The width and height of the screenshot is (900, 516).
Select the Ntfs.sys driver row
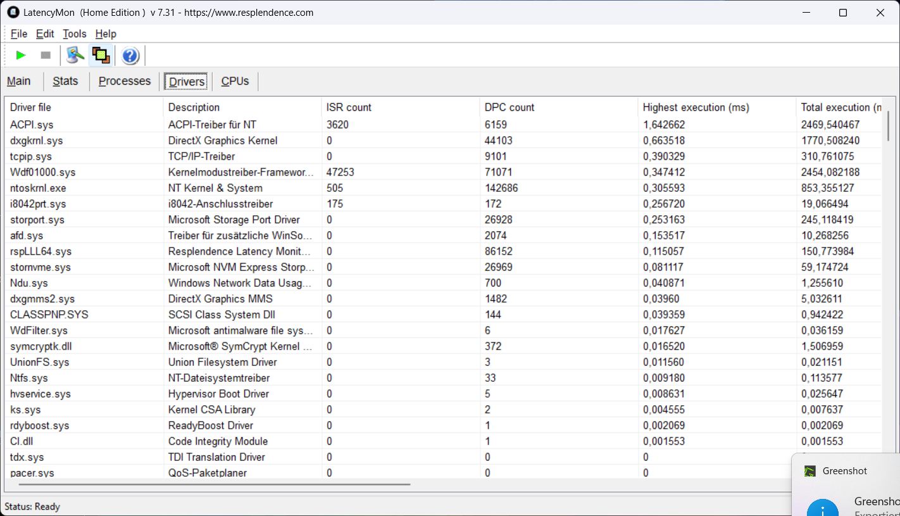pos(443,378)
